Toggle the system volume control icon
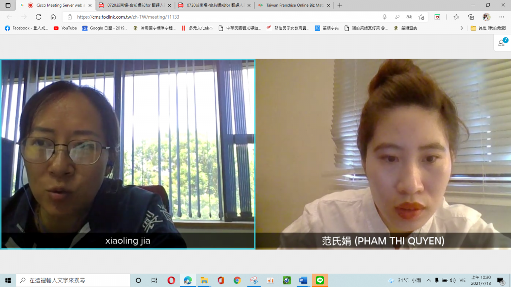 coord(452,281)
